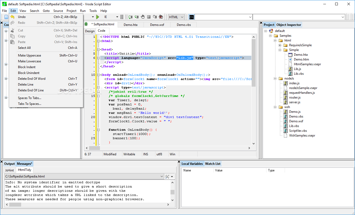The height and width of the screenshot is (215, 355).
Task: Open the Source menu
Action: tap(58, 11)
